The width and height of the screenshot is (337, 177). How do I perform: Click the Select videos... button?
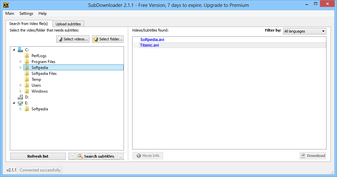pyautogui.click(x=73, y=39)
